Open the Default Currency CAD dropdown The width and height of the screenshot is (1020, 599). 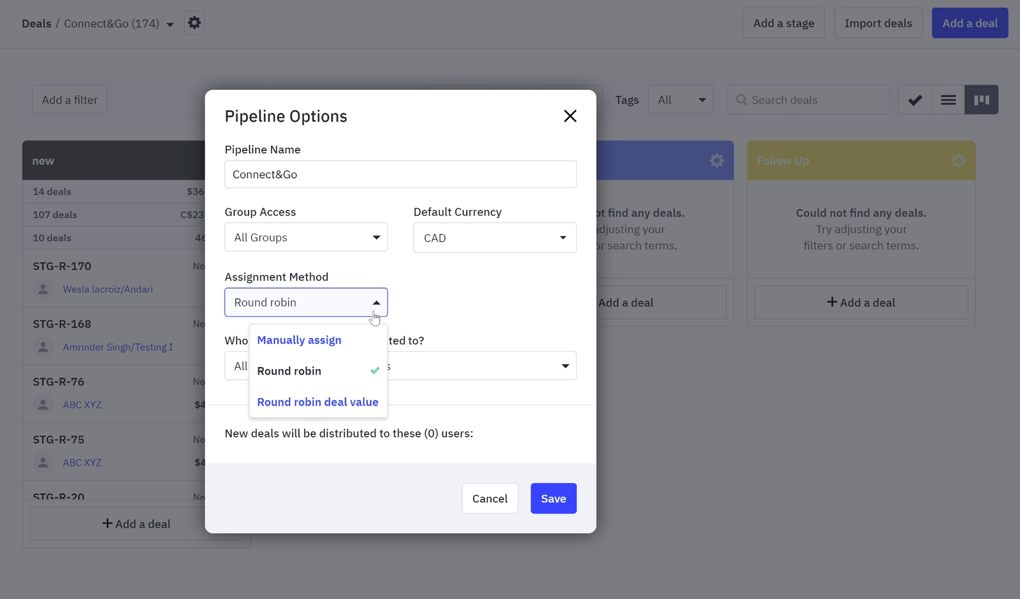pos(495,238)
